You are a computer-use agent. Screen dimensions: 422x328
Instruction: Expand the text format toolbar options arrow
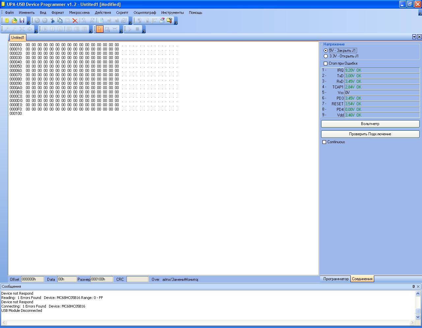click(91, 30)
